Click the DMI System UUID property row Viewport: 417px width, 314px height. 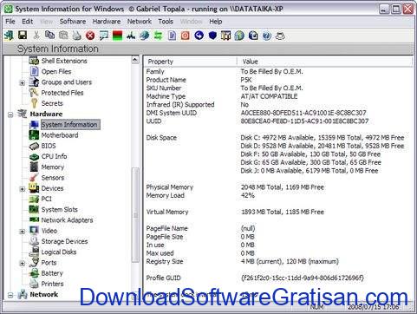point(278,113)
